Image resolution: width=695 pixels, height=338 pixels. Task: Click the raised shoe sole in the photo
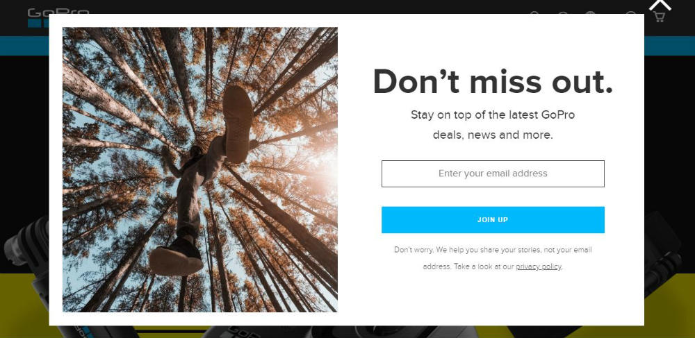(238, 123)
